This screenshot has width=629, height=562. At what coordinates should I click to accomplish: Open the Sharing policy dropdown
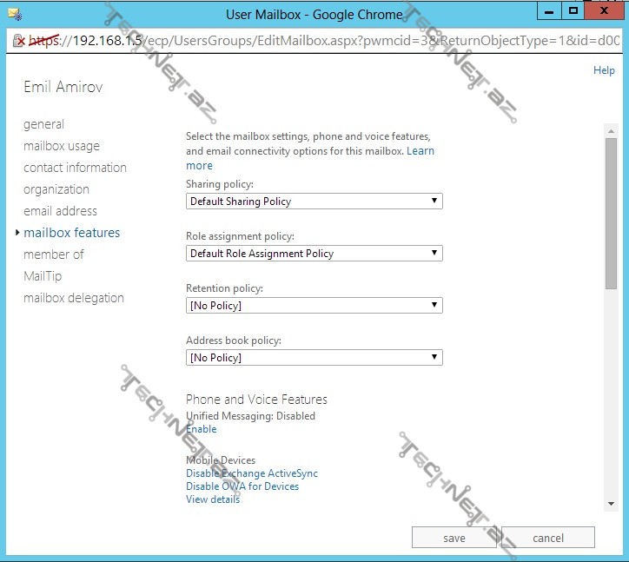pos(314,202)
